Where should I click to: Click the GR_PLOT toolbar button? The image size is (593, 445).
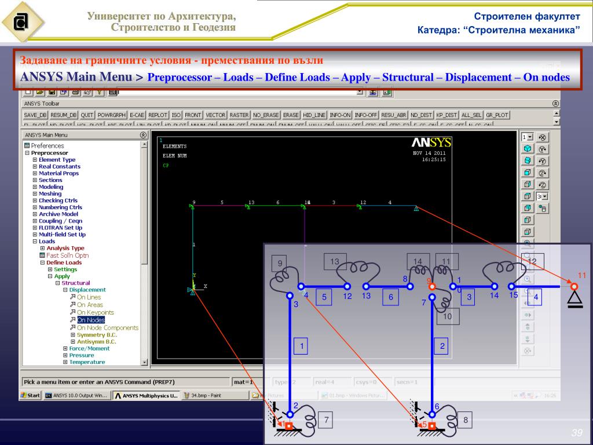(497, 115)
